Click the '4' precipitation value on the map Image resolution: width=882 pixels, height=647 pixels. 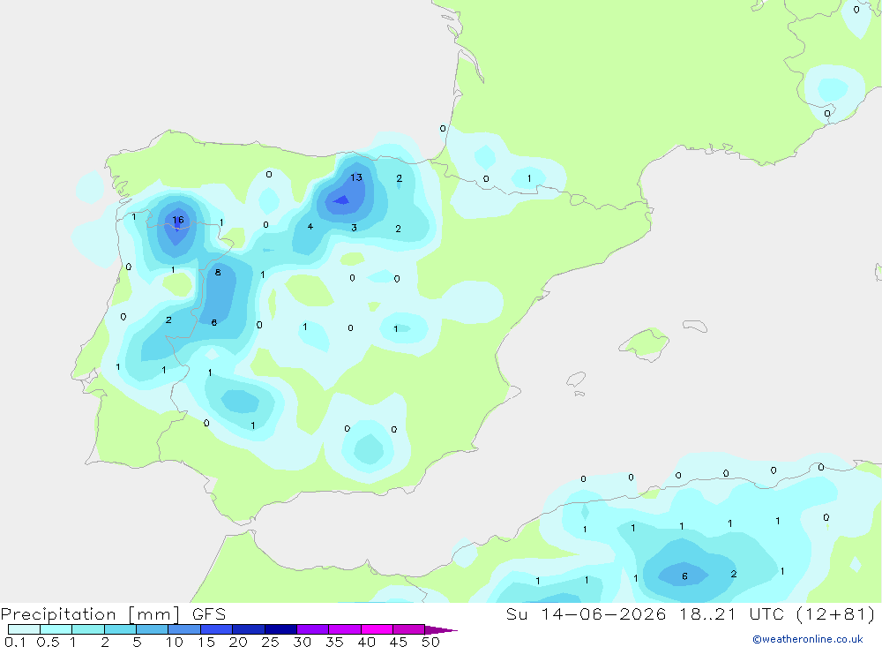pos(310,226)
